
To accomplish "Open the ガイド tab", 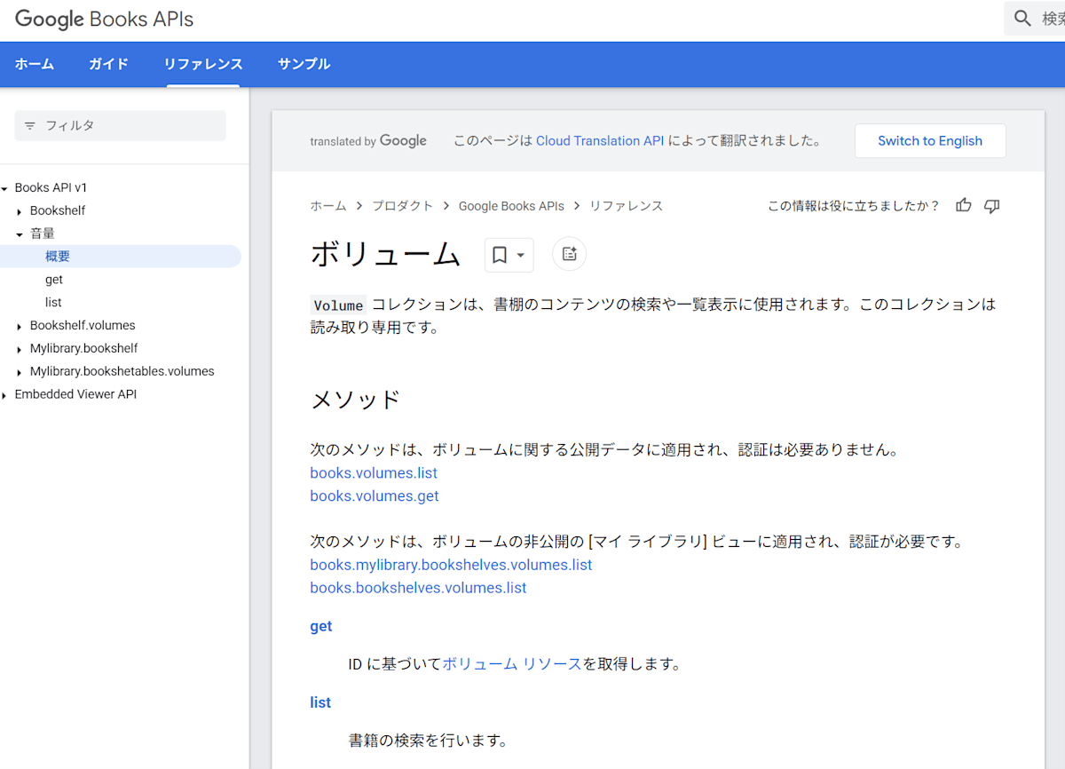I will click(x=108, y=64).
